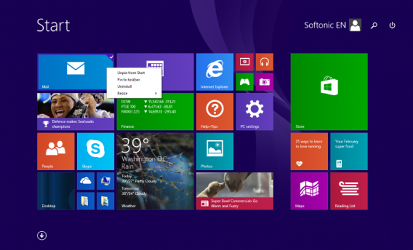Select Unpin from Start
Image resolution: width=413 pixels, height=250 pixels.
tap(134, 73)
